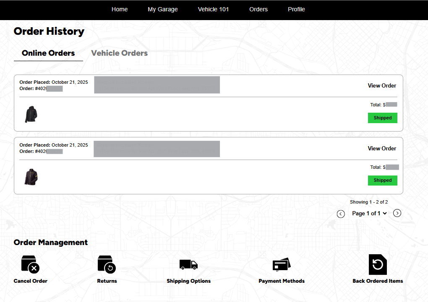Click the Shipping Options truck icon
This screenshot has height=302, width=428.
click(188, 264)
